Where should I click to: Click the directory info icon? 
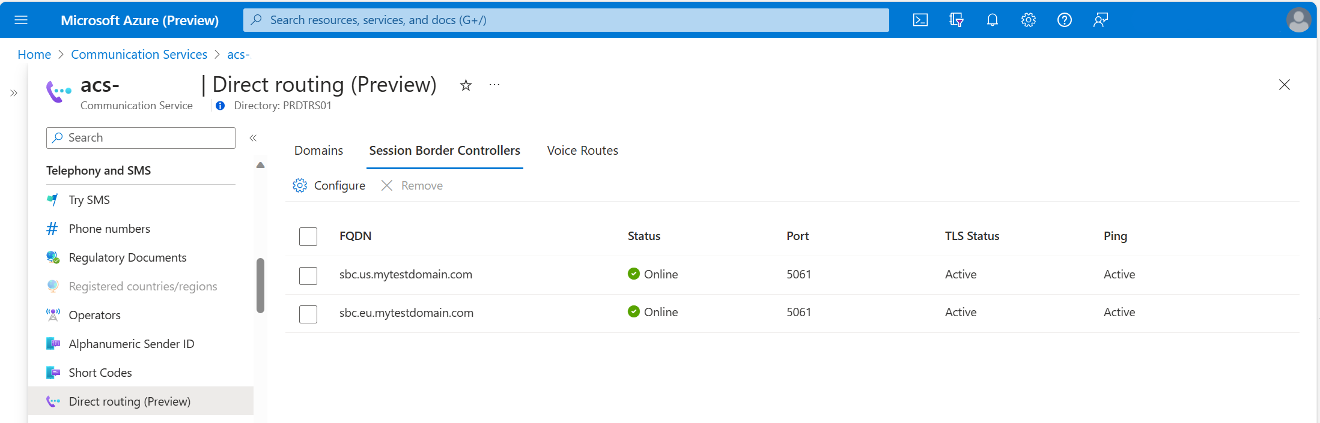point(221,106)
